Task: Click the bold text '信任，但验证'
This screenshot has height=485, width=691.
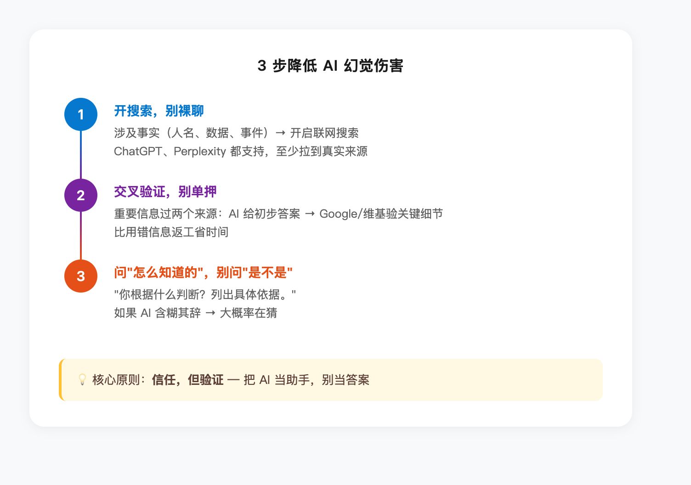Action: point(187,380)
